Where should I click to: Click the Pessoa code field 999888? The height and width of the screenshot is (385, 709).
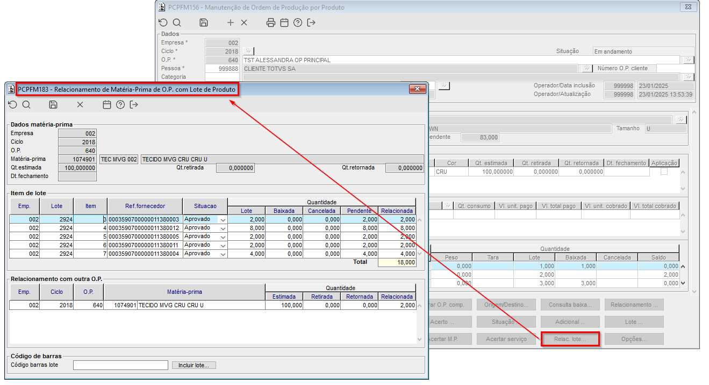coord(222,69)
